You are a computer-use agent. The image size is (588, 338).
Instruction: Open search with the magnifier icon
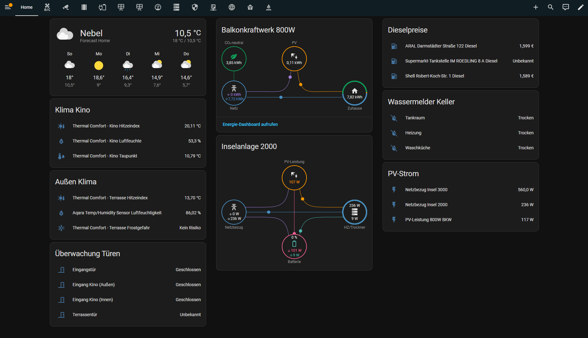point(551,7)
